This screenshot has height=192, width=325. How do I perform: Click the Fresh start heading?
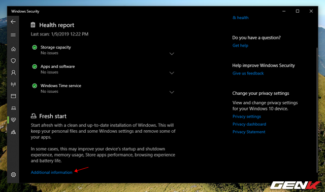(x=53, y=116)
